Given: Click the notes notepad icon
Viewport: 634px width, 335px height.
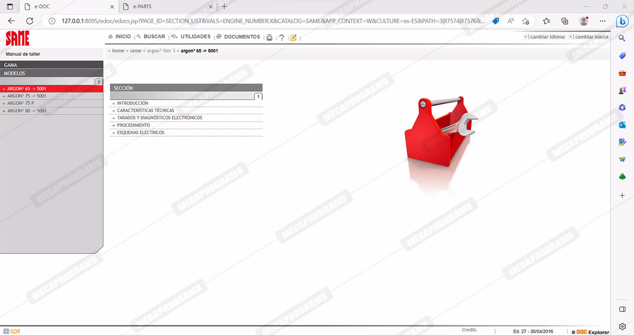Looking at the screenshot, I should tap(293, 38).
